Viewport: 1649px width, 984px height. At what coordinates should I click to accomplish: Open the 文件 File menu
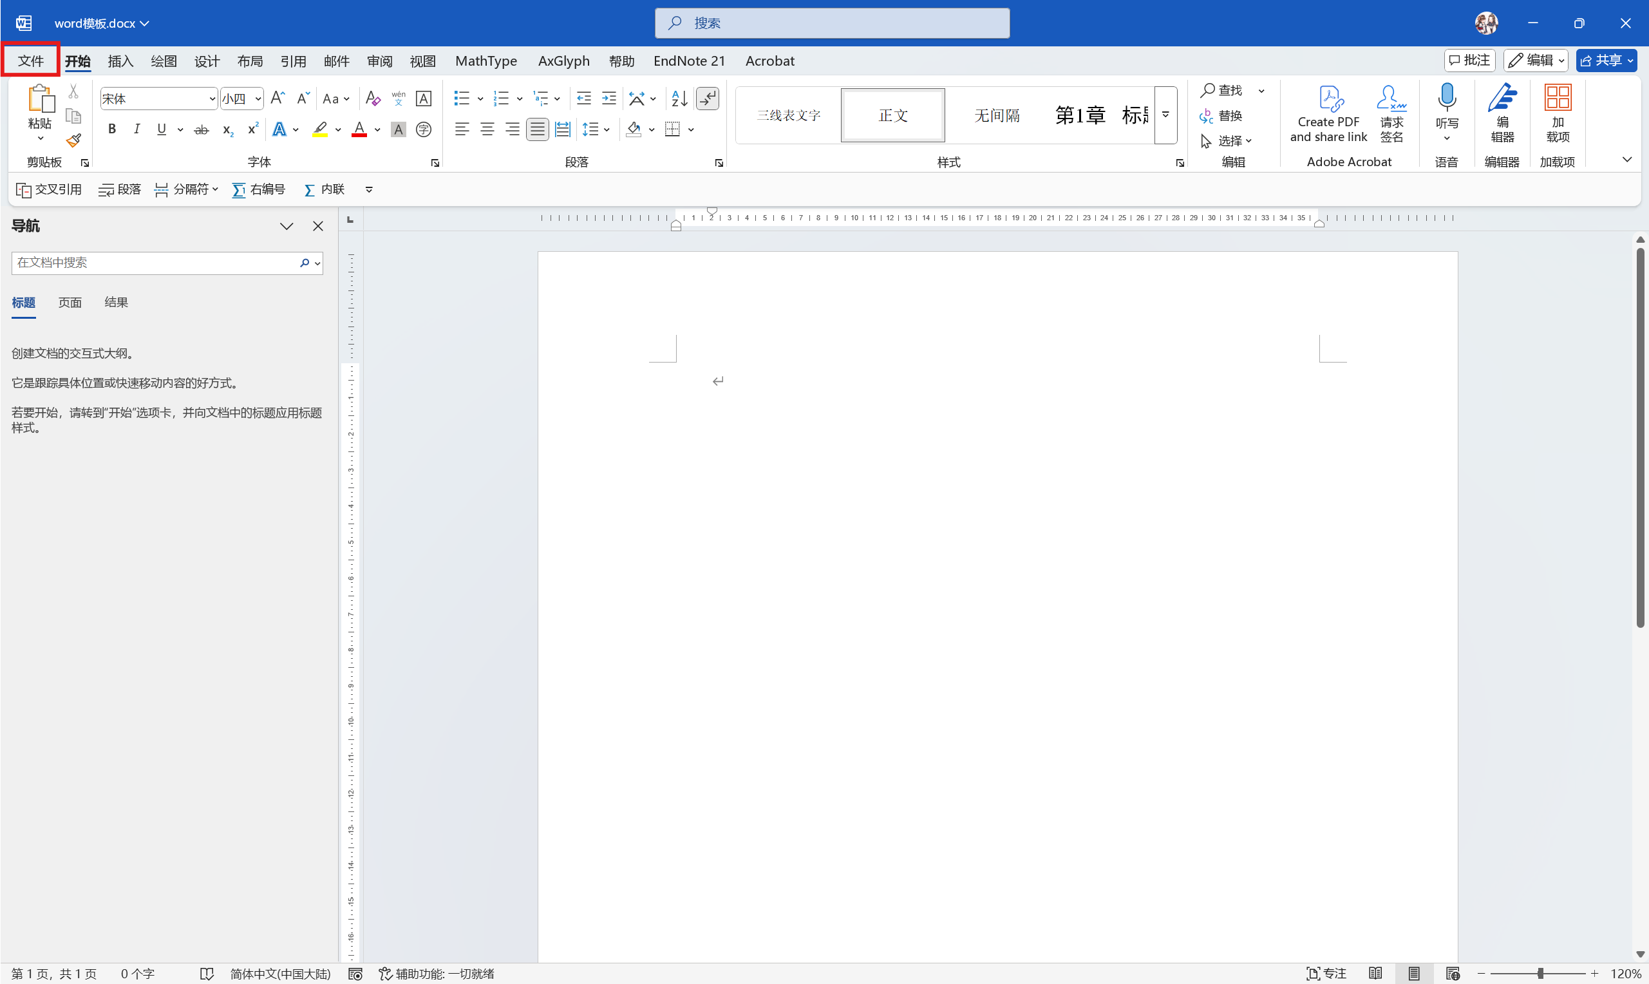[x=30, y=61]
